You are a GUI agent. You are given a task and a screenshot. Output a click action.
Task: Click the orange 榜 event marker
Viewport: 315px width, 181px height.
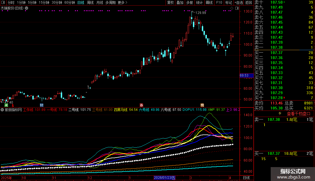point(202,105)
